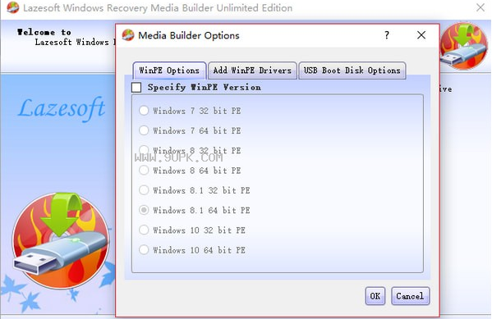Switch to the WinPE Options tab
The width and height of the screenshot is (492, 319).
click(169, 71)
